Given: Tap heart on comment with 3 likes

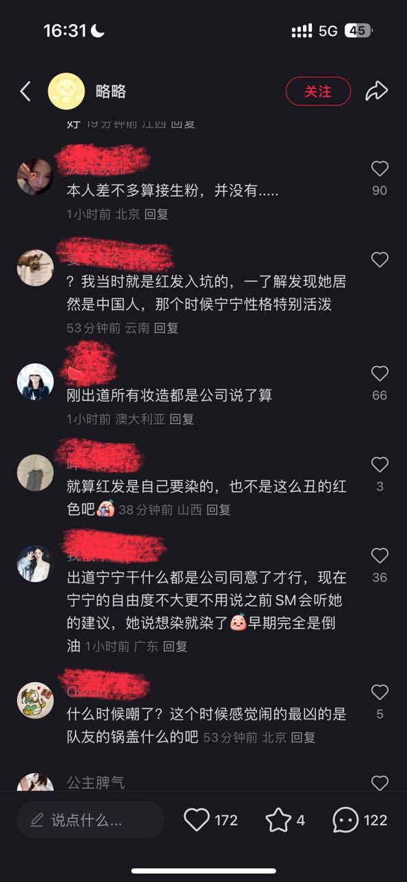Looking at the screenshot, I should (379, 464).
